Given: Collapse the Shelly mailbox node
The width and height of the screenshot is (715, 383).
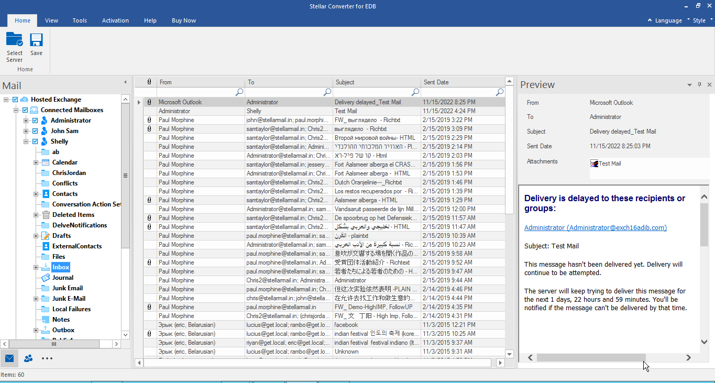Looking at the screenshot, I should (x=26, y=141).
